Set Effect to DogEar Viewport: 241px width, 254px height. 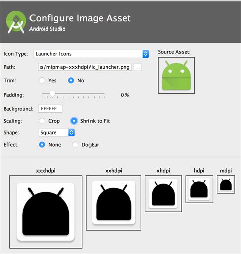(75, 145)
